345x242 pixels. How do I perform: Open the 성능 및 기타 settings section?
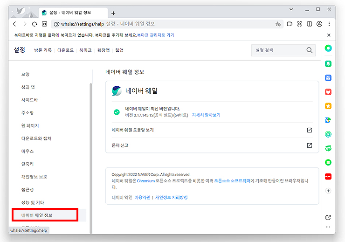click(x=33, y=202)
